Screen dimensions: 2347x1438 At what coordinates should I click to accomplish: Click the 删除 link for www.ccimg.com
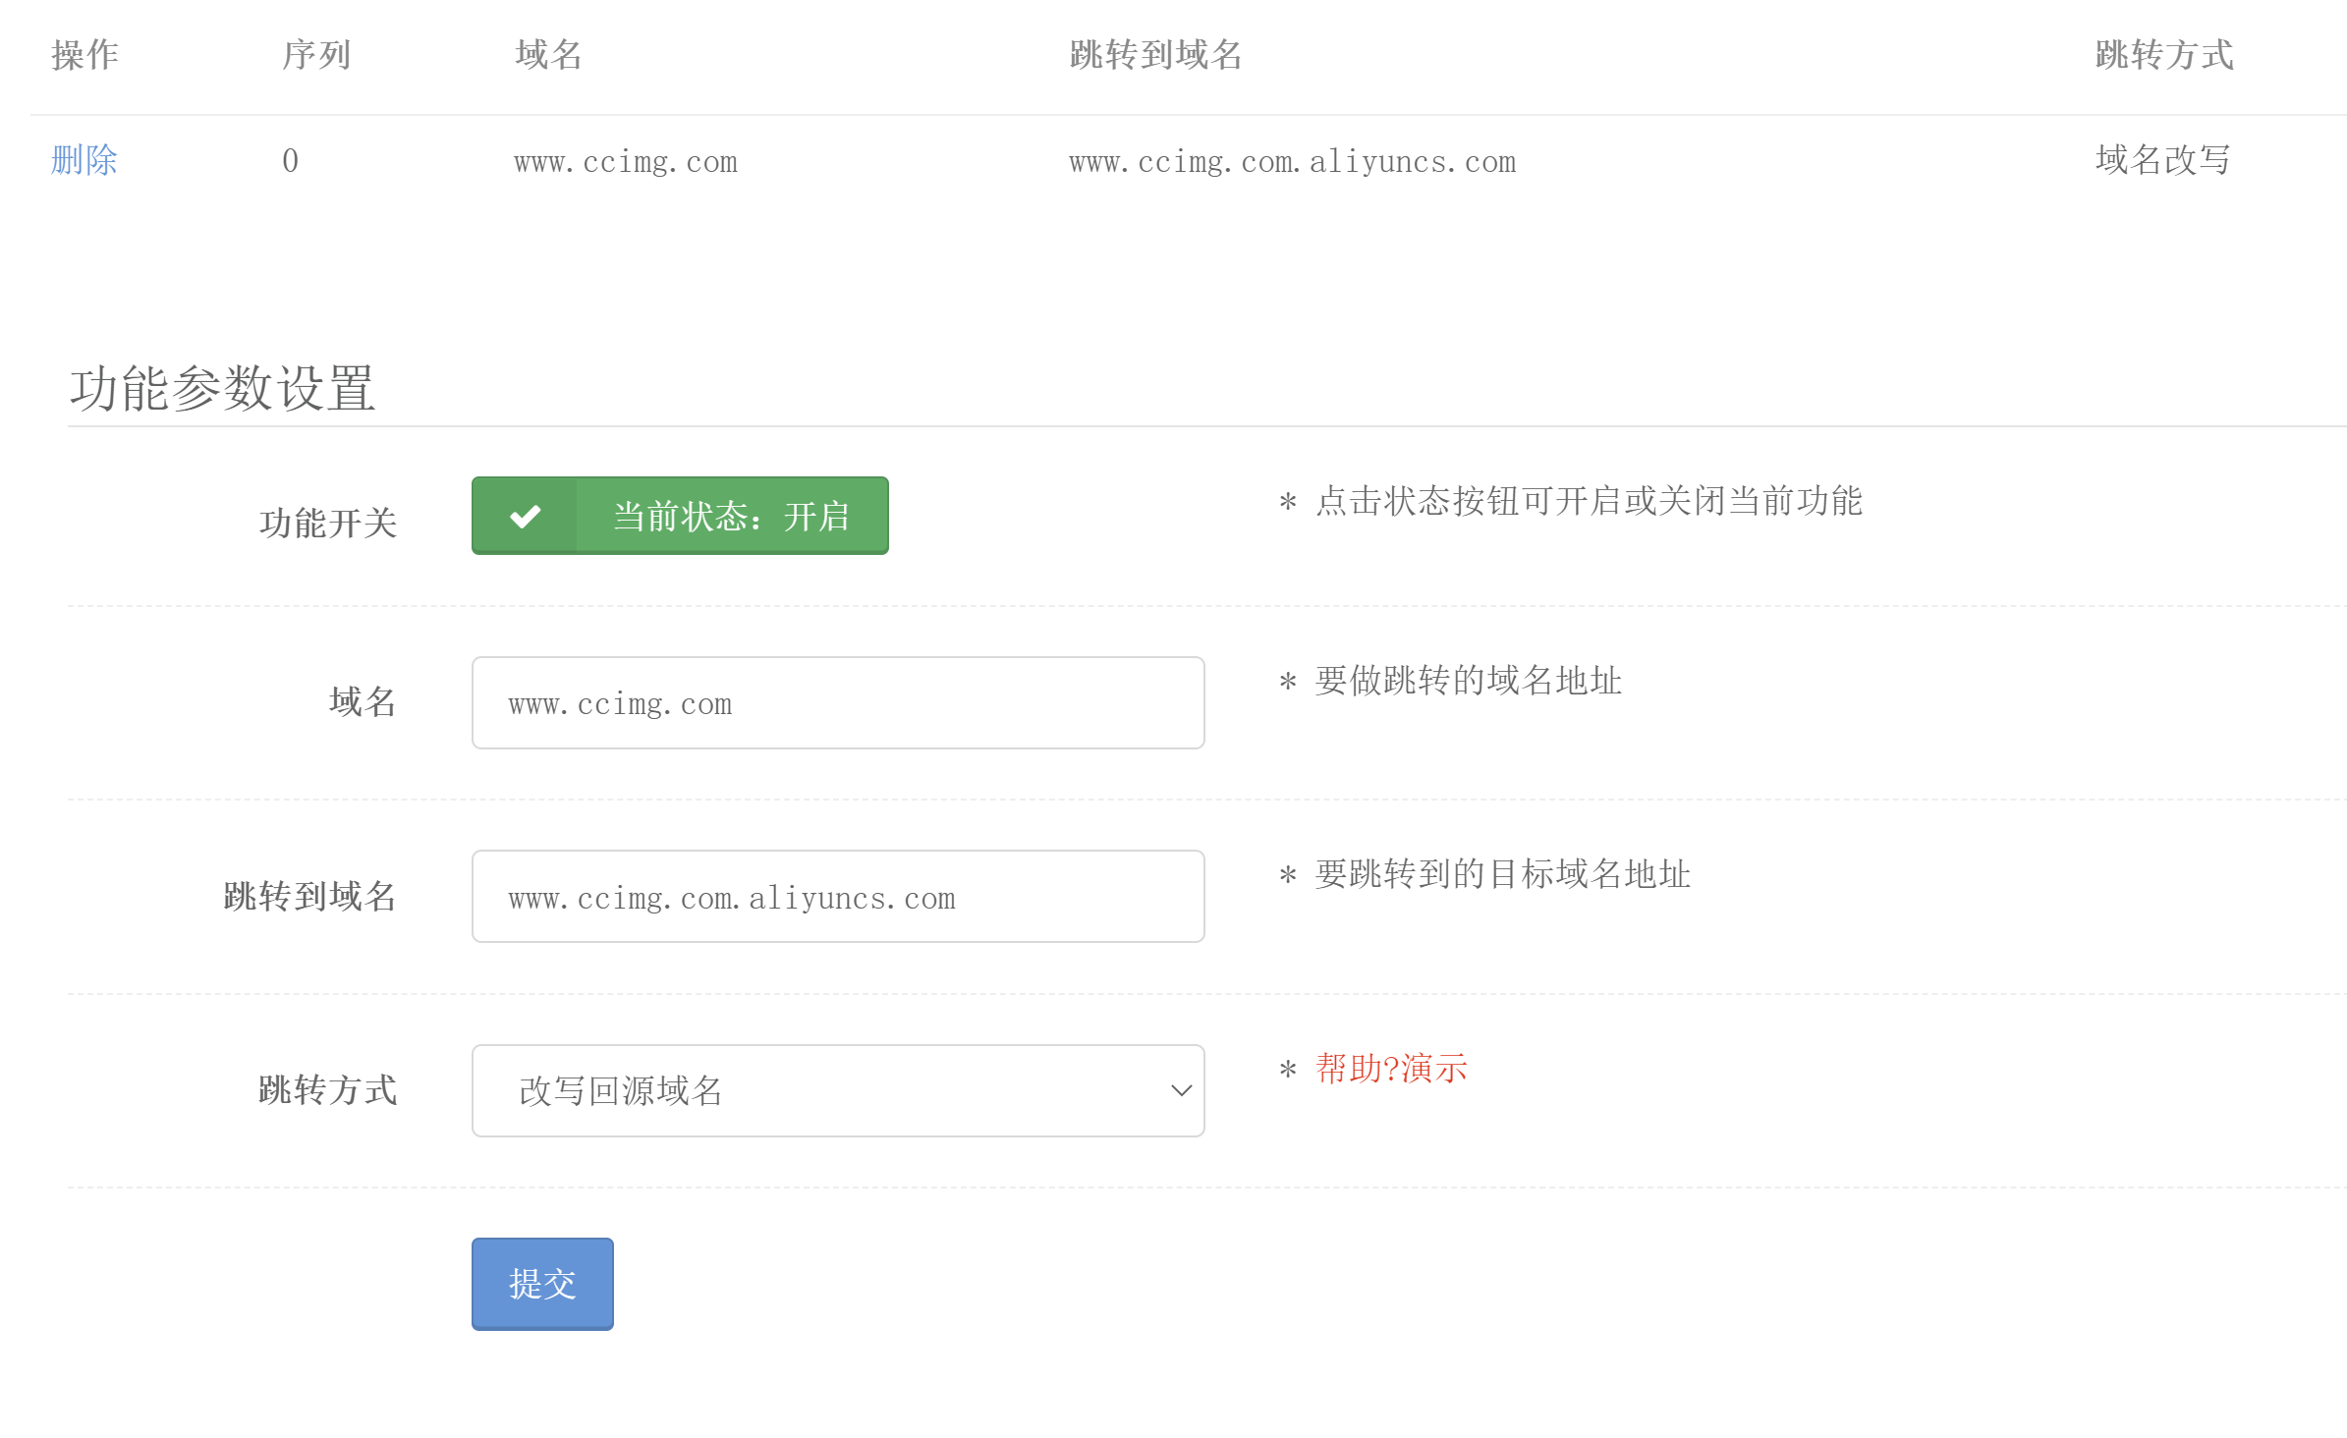84,160
